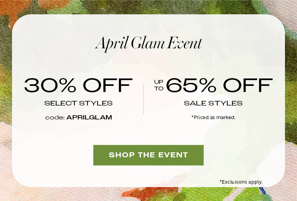Click the Sale Styles label

tap(213, 103)
